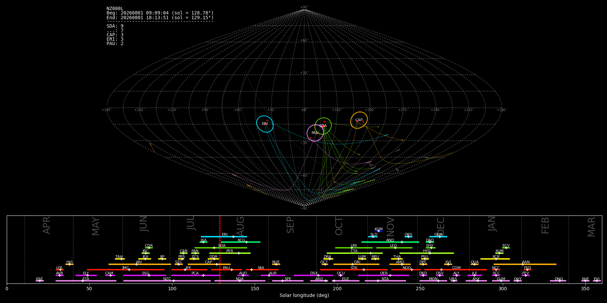Image resolution: width=607 pixels, height=303 pixels.
Task: Click the PER shower bar label in timeline
Action: pos(230,251)
